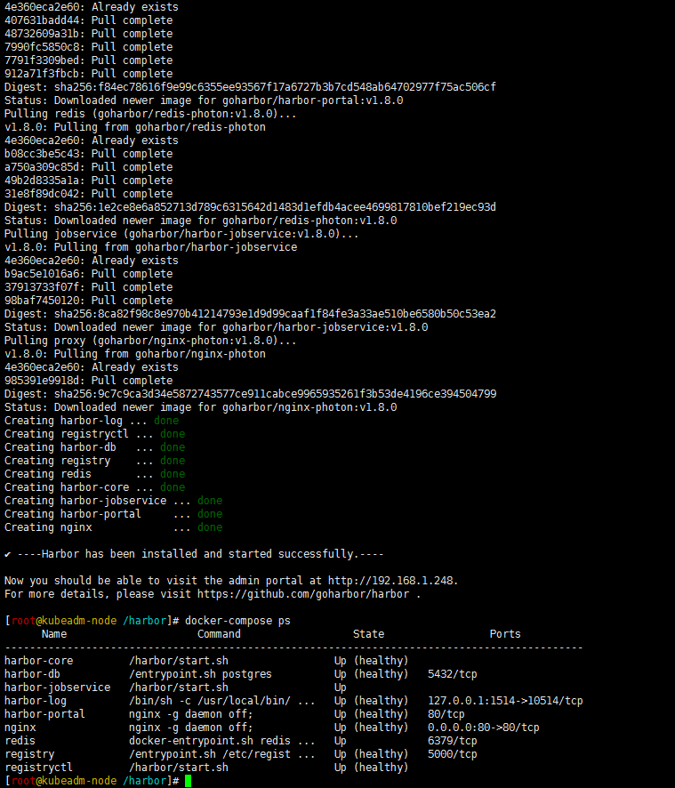This screenshot has height=788, width=675.
Task: Click green 'done' after Creating harbor-portal
Action: click(x=210, y=513)
